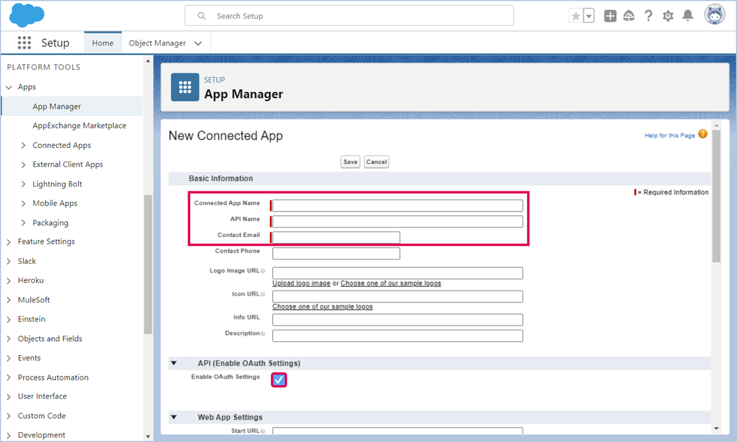The height and width of the screenshot is (442, 737).
Task: Click the Connected App Name field
Action: point(397,206)
